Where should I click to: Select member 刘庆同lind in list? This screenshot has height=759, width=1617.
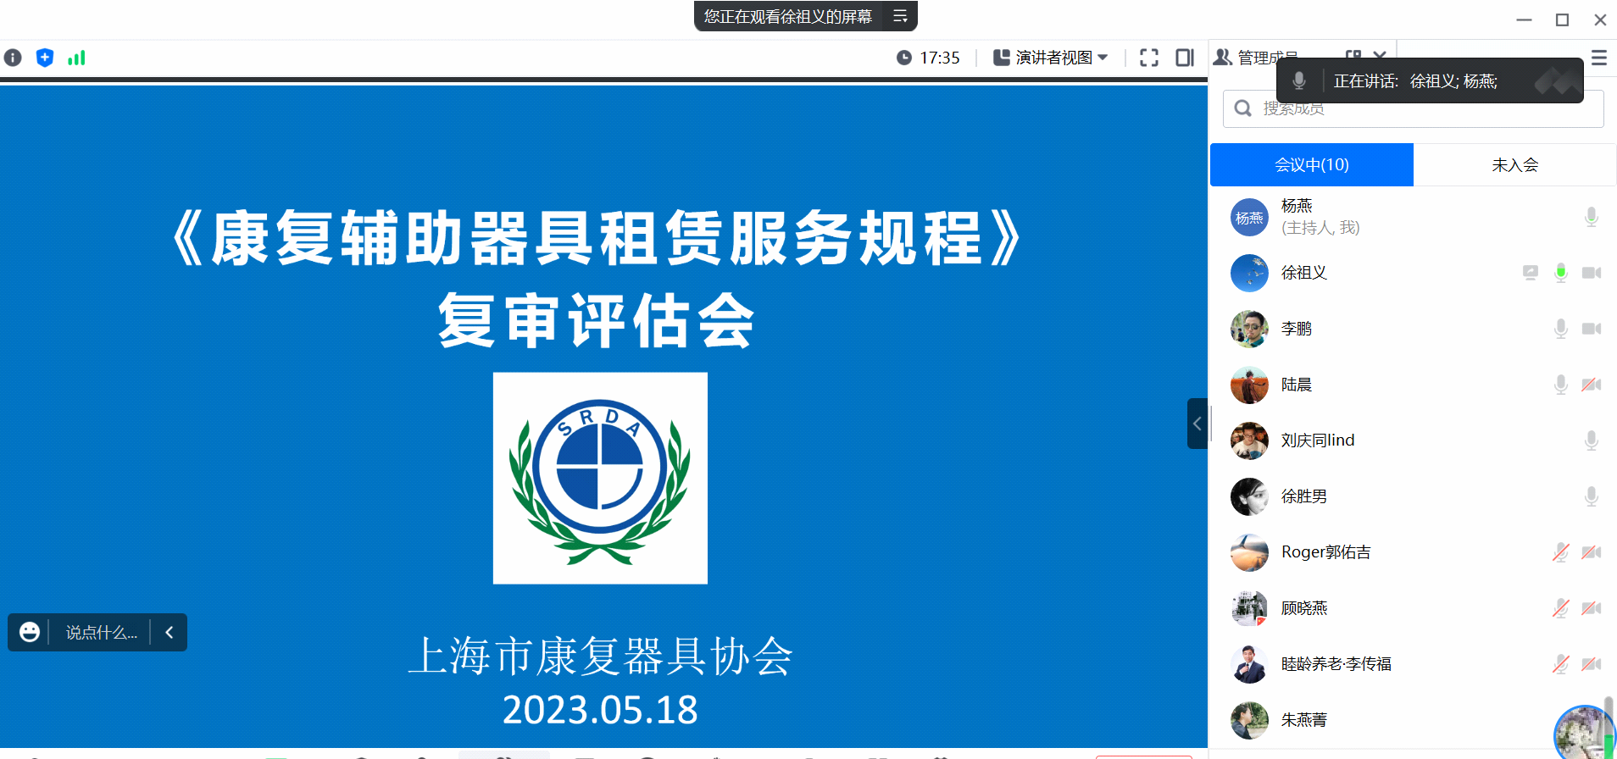point(1317,440)
